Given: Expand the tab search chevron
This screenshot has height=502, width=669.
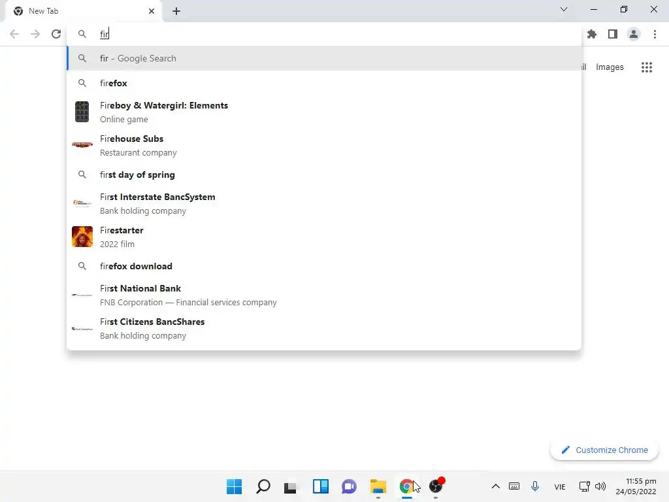Looking at the screenshot, I should point(564,9).
